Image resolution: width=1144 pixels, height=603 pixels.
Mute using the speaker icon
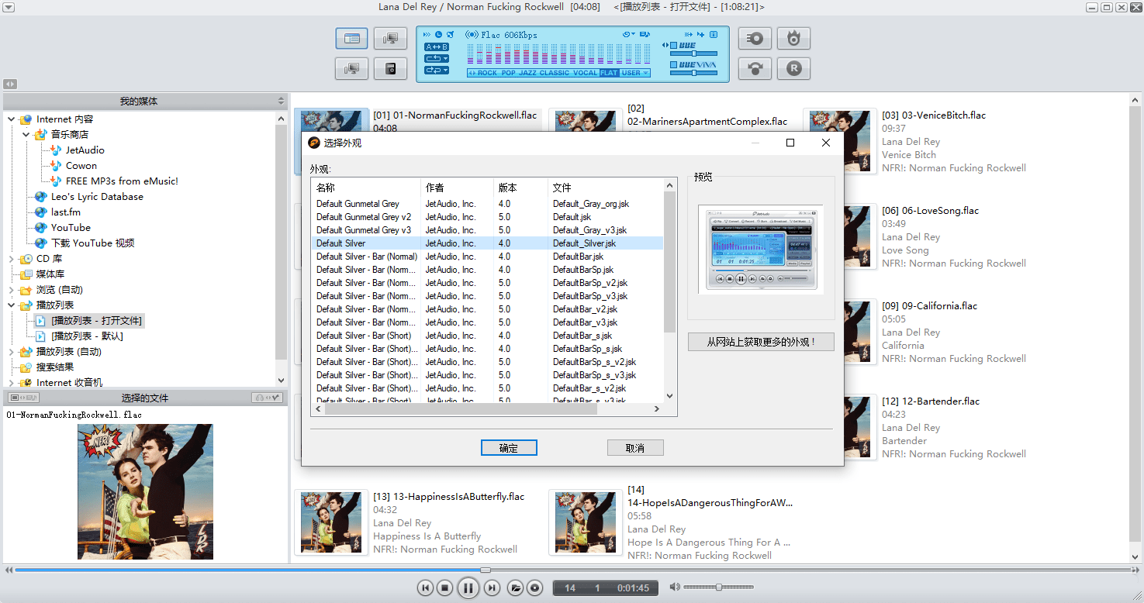675,587
